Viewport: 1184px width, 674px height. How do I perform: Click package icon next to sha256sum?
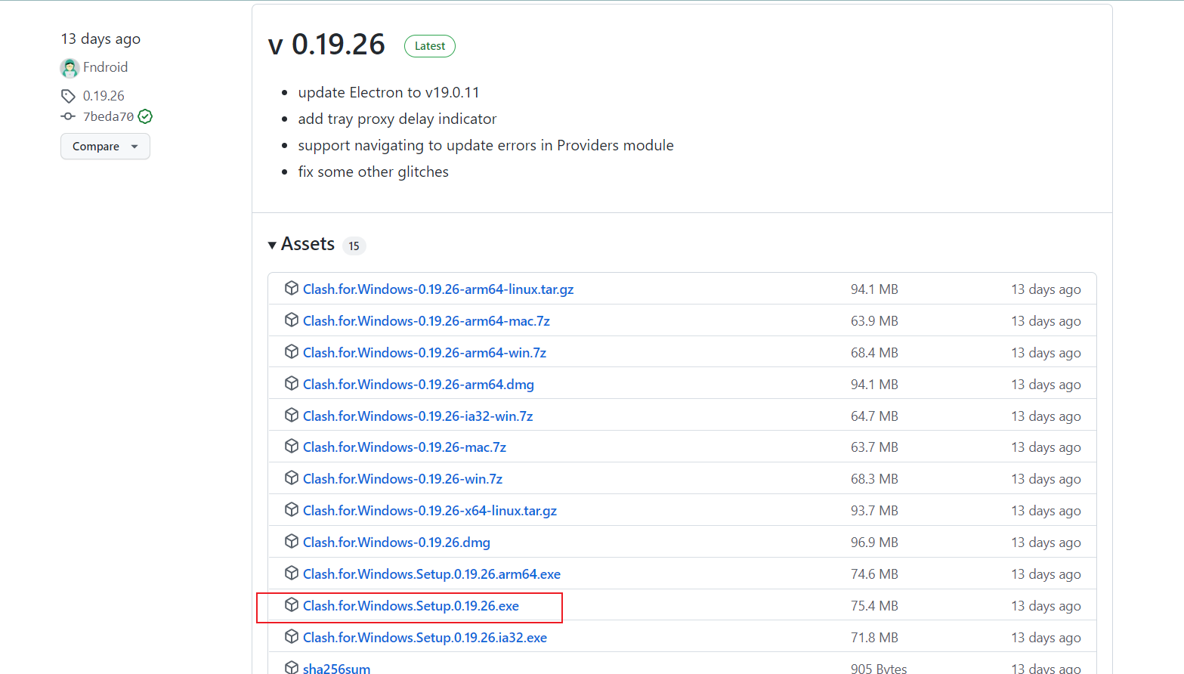click(292, 668)
